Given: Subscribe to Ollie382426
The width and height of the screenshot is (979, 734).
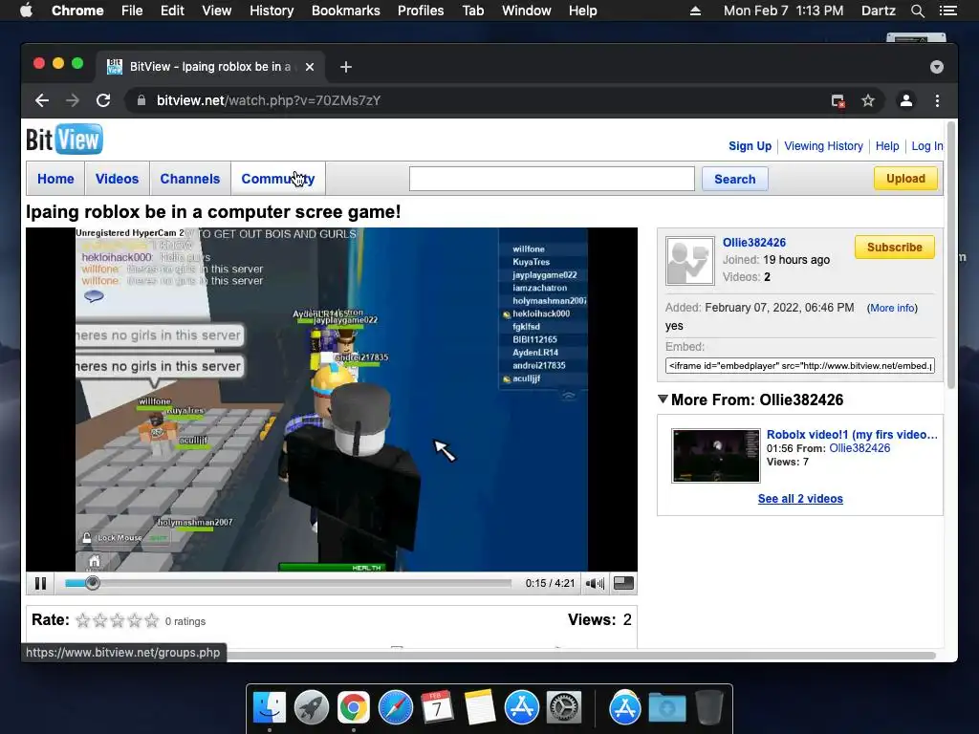Looking at the screenshot, I should pyautogui.click(x=894, y=248).
